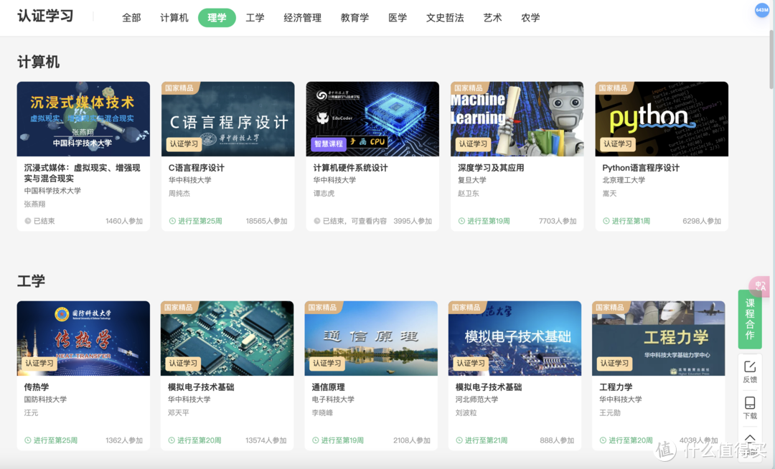This screenshot has width=775, height=469.
Task: Click 国家精品 ribbon on 工程力学 card
Action: 611,307
